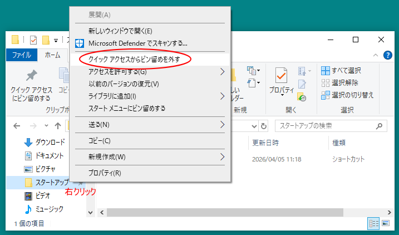Choose '以前のバージョンの復元(V)' entry

tap(150, 84)
